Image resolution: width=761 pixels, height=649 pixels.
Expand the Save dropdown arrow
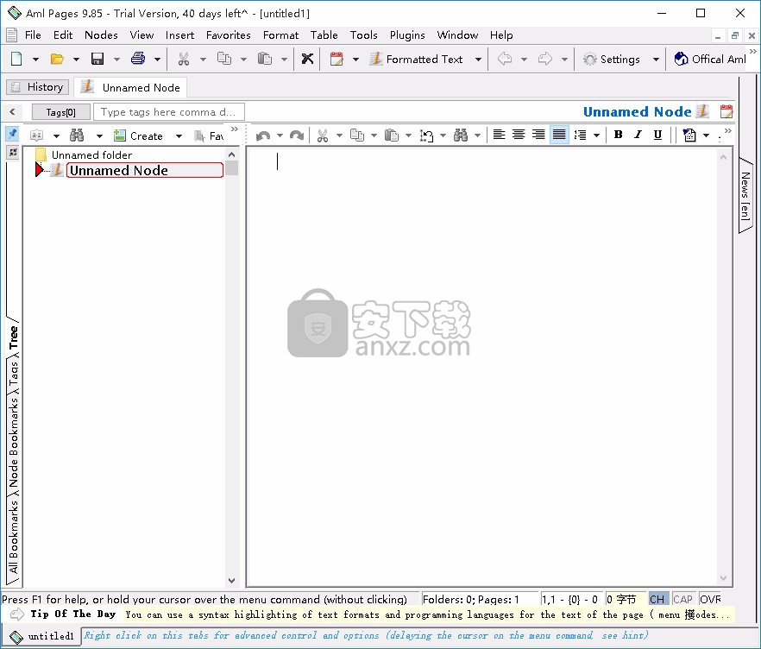(116, 60)
